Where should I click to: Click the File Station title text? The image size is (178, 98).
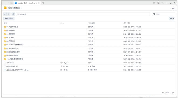(x=14, y=8)
